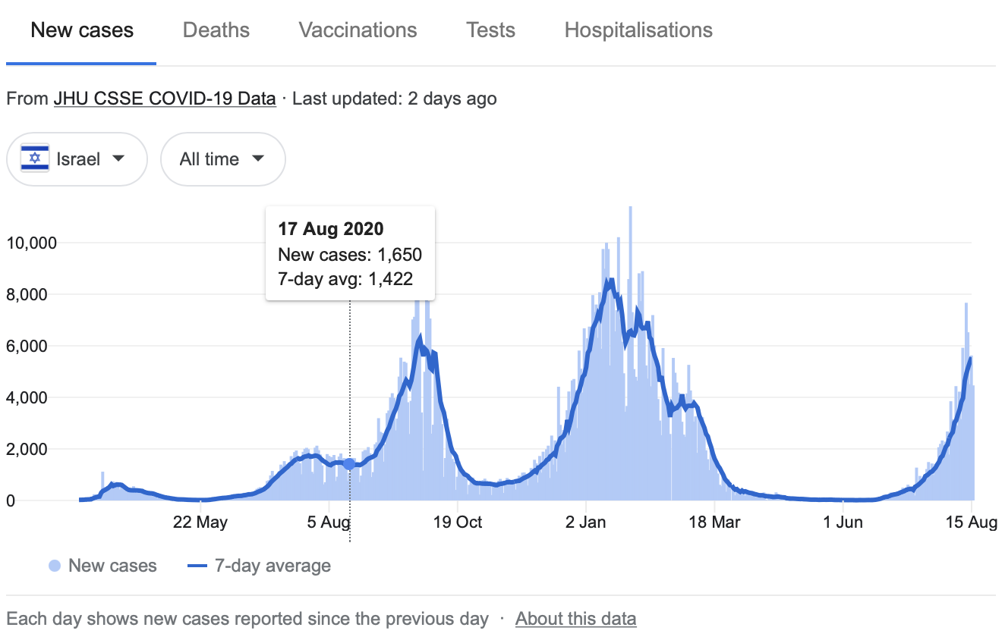The image size is (1005, 640).
Task: Expand the All time range dropdown
Action: 222,159
